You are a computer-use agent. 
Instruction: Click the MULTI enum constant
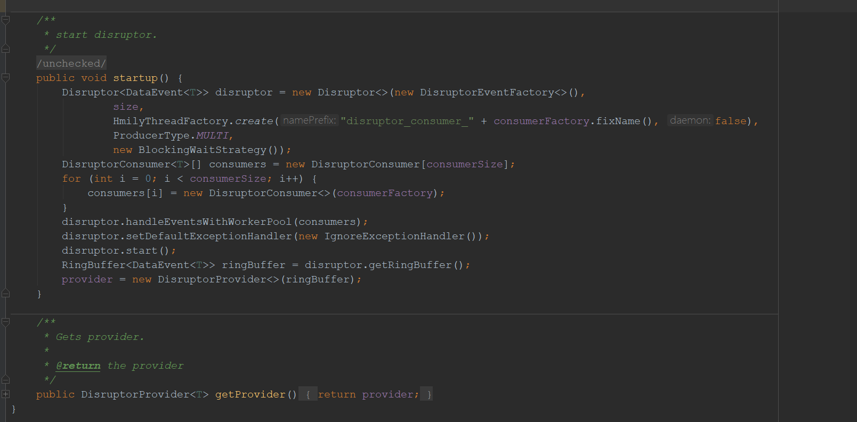(x=212, y=135)
